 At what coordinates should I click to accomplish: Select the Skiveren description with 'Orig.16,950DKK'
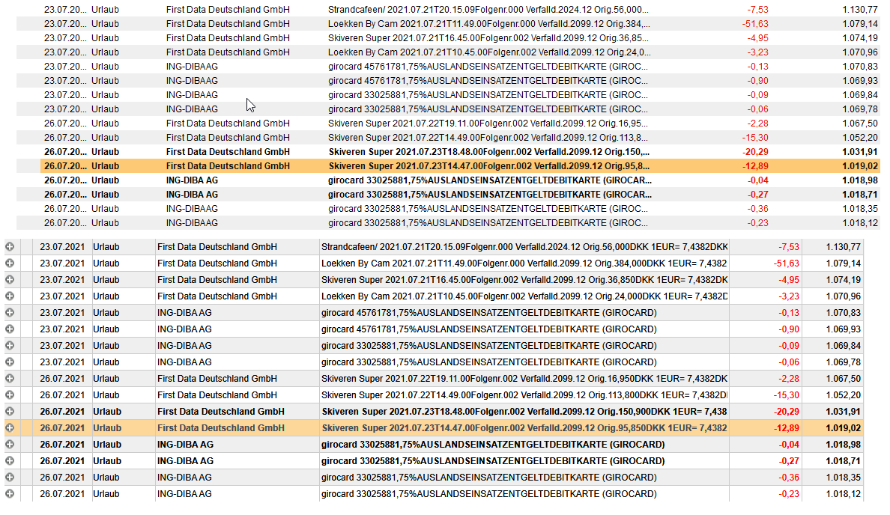(x=524, y=378)
